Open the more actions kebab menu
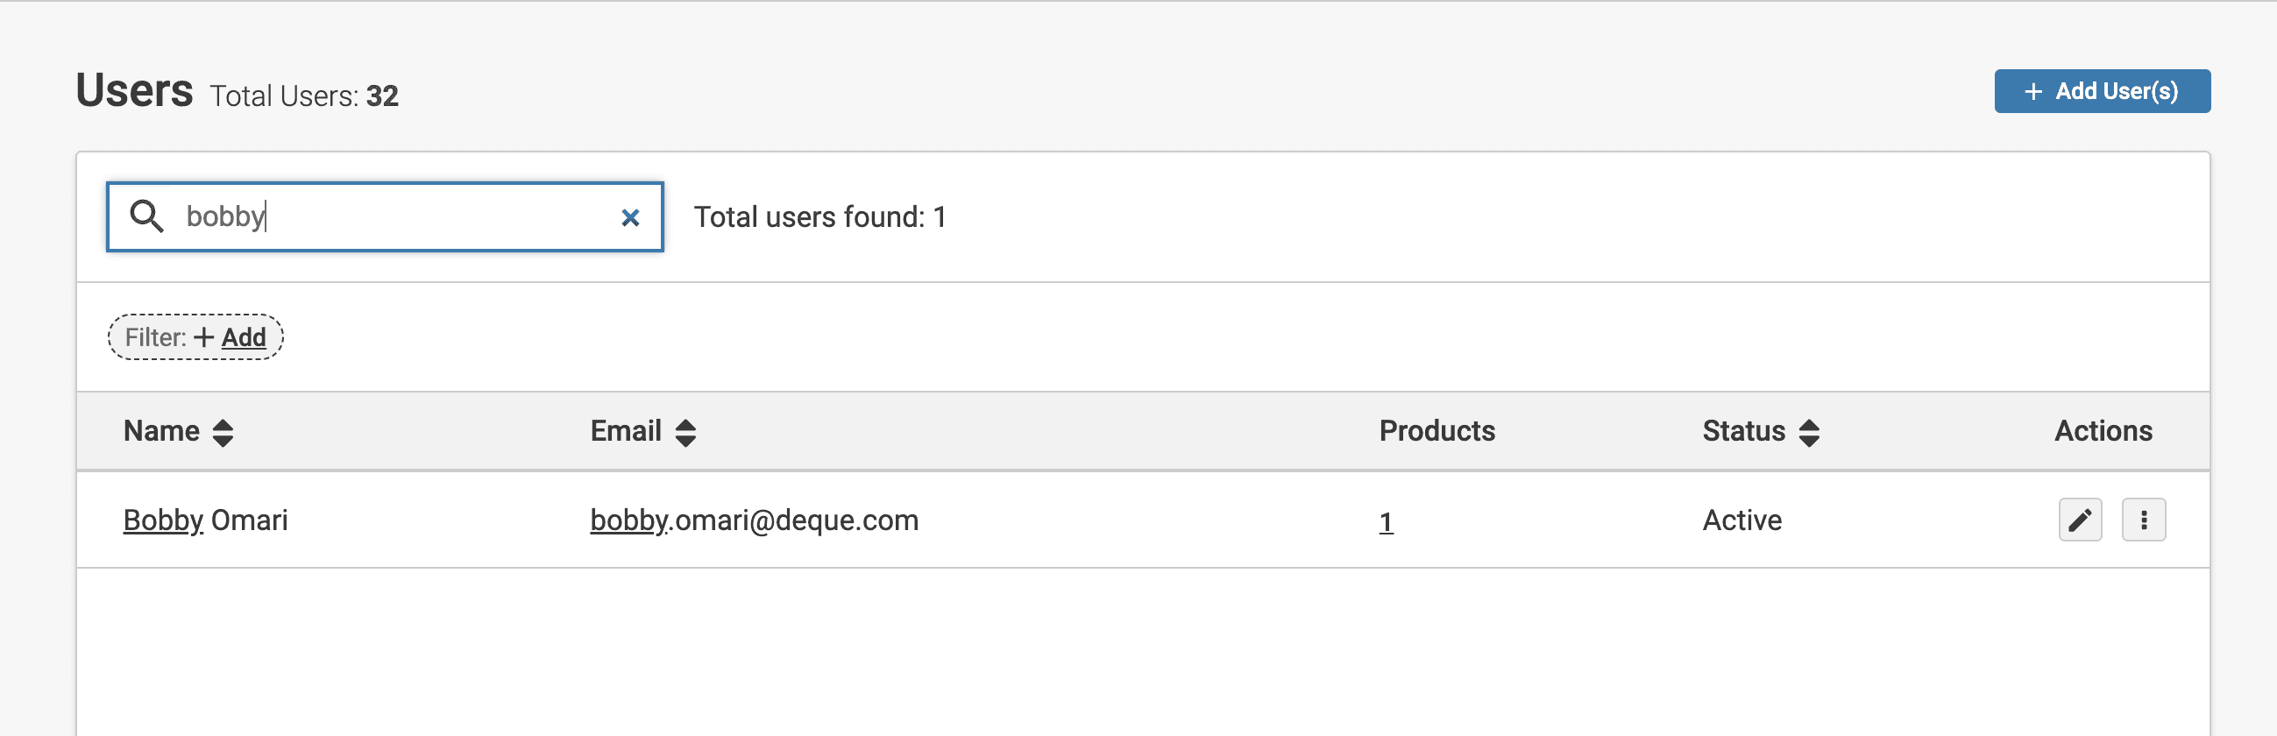2277x736 pixels. 2143,520
